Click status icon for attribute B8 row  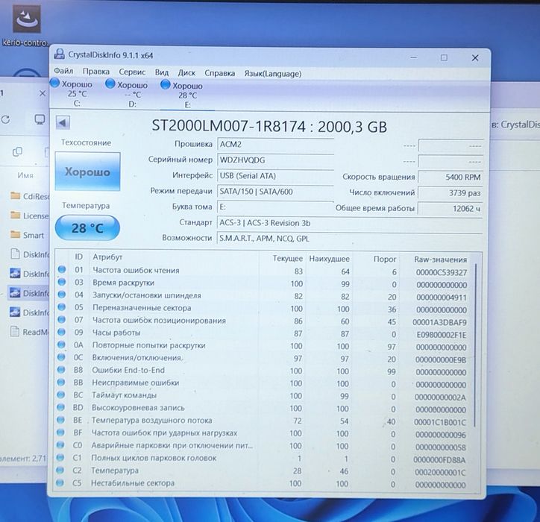pos(61,370)
